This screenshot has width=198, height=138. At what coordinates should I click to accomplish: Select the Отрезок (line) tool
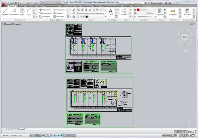5,12
